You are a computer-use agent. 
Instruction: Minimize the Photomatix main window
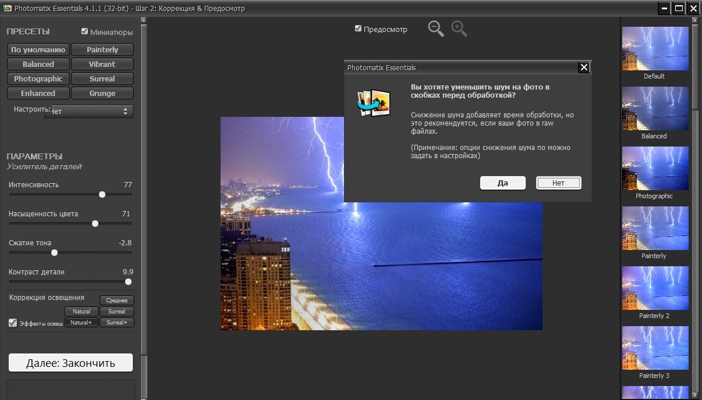click(664, 8)
